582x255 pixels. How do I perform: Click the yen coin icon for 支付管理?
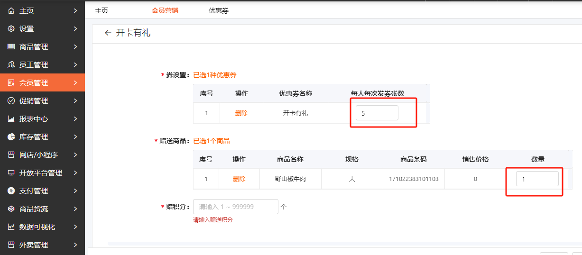[11, 191]
